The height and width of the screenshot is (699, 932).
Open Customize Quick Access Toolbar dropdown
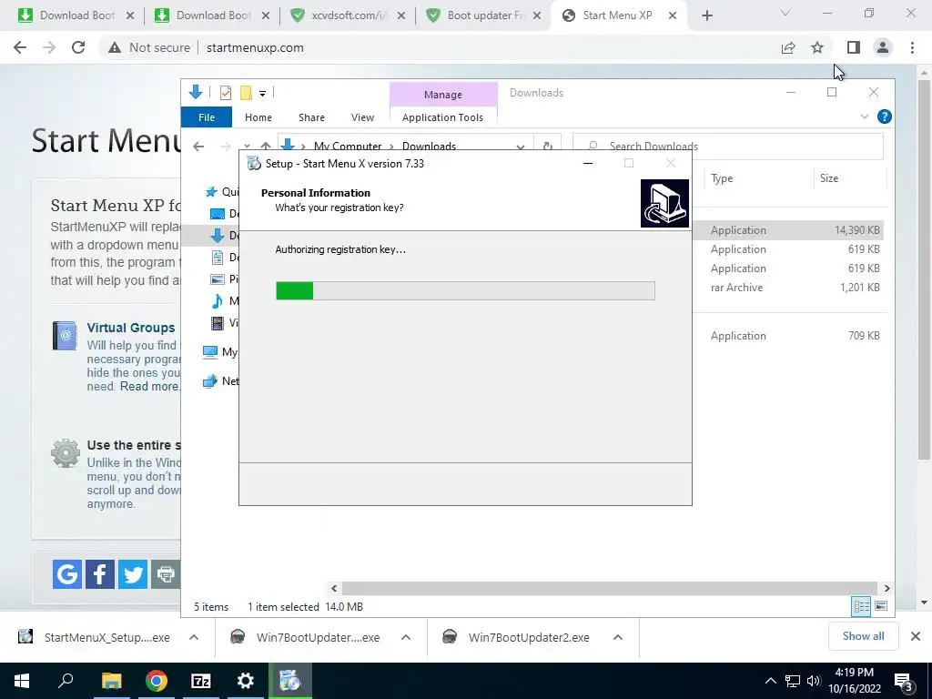coord(262,94)
